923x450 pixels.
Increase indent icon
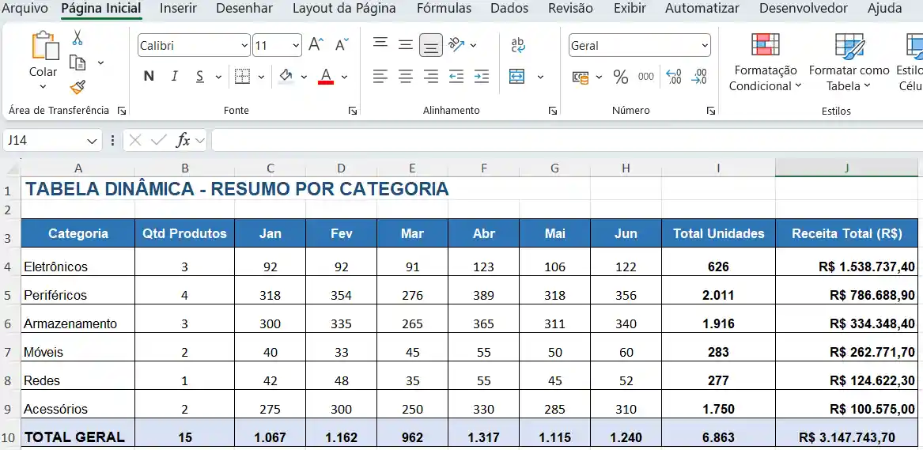pyautogui.click(x=482, y=76)
